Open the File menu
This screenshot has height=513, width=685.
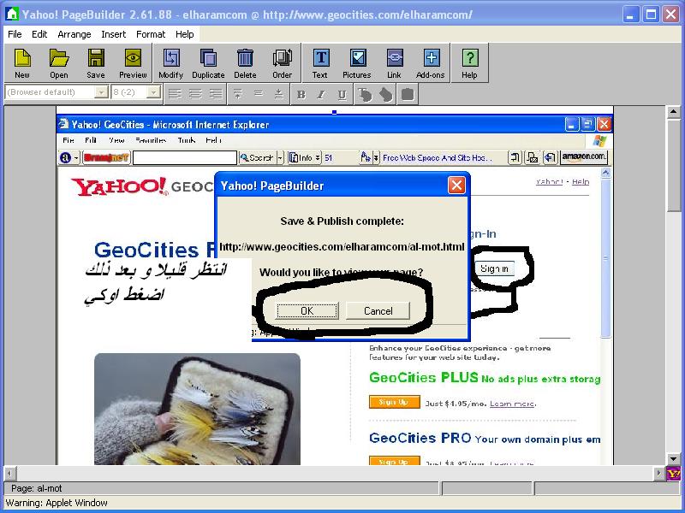pos(15,34)
